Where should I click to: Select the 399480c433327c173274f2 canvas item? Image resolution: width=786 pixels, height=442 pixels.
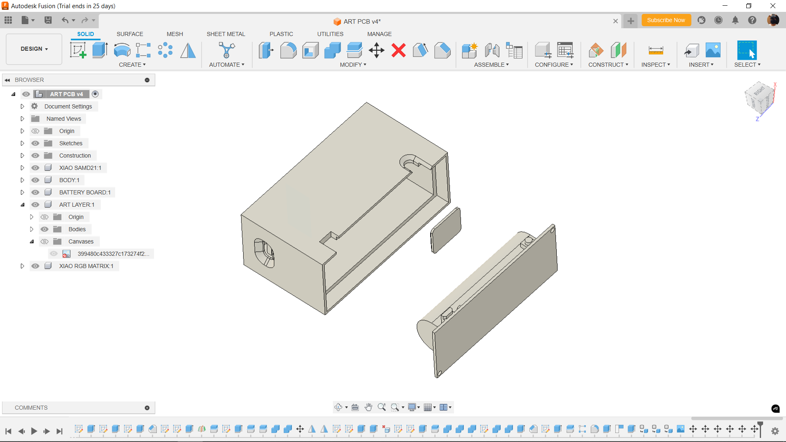click(x=113, y=254)
